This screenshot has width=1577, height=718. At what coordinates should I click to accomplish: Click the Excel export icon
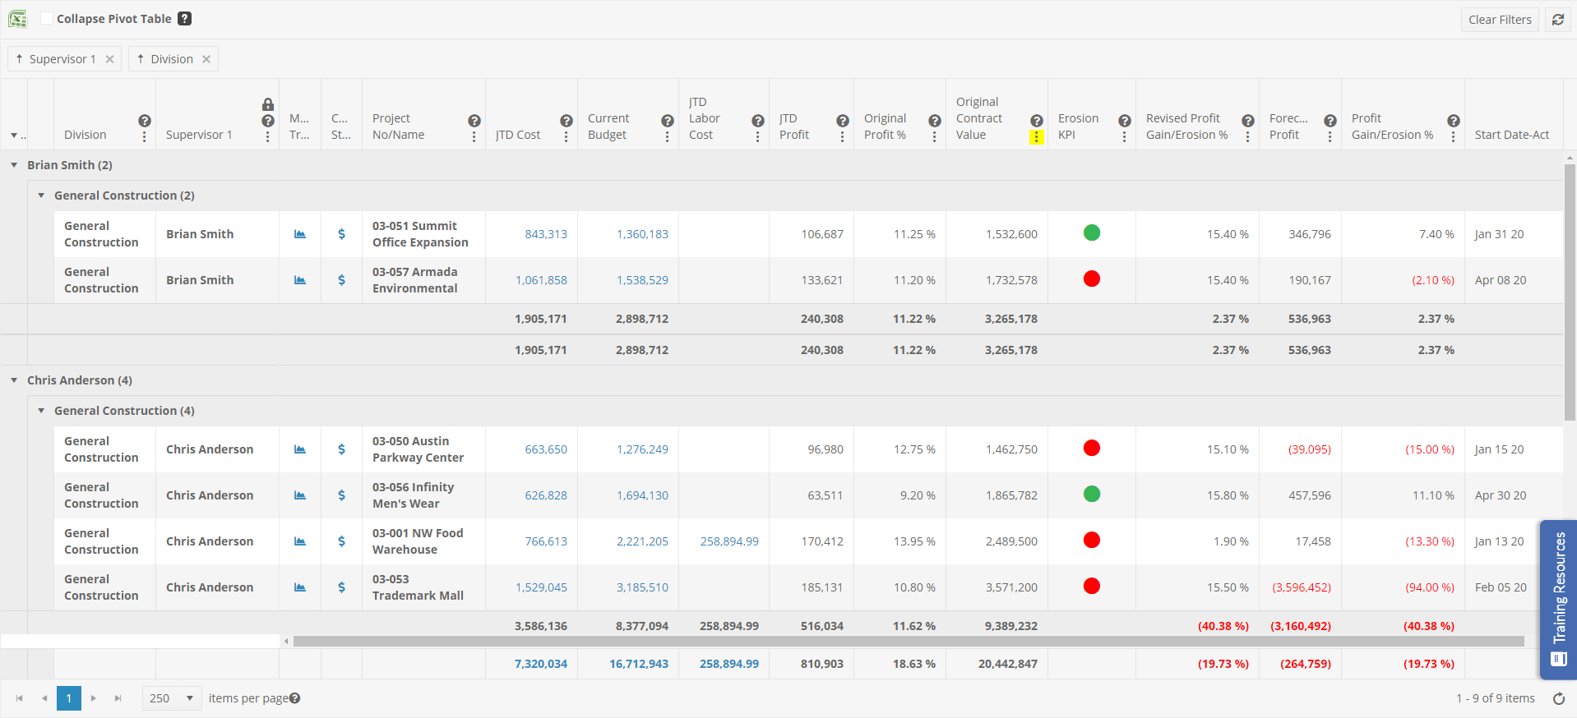[17, 19]
